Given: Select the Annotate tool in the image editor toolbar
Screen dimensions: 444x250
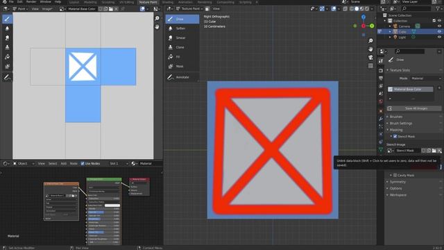Looking at the screenshot, I should point(8,77).
